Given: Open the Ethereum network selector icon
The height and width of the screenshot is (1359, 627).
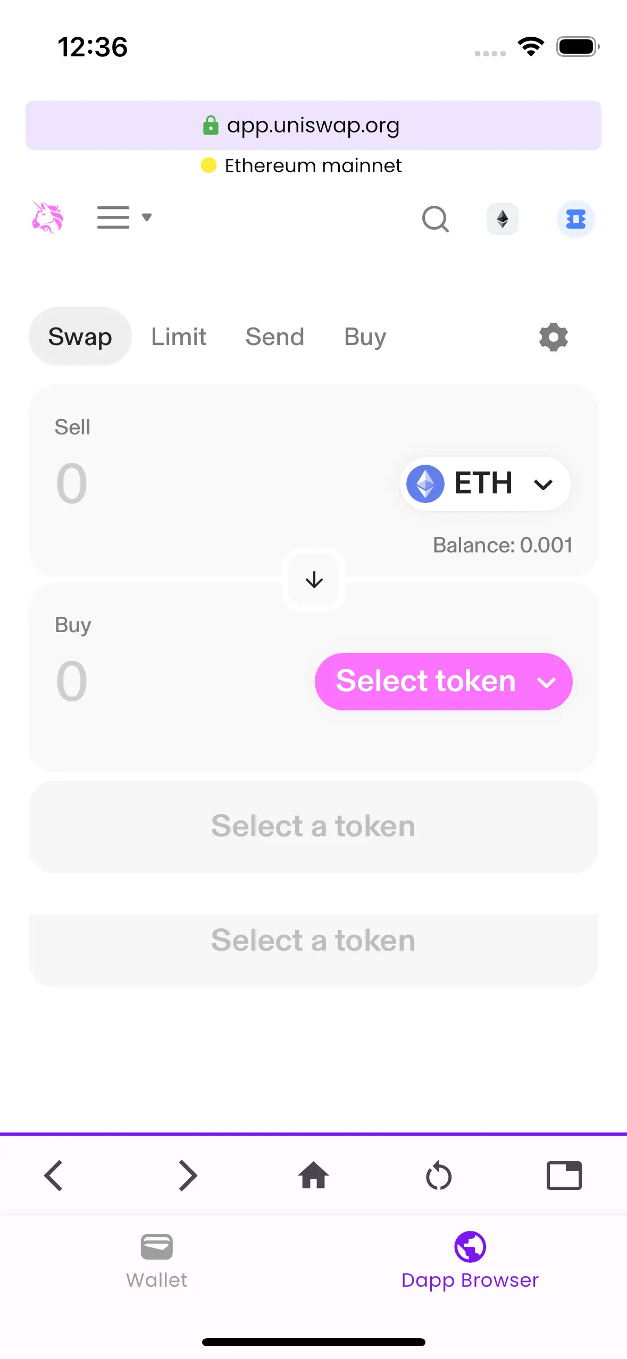Looking at the screenshot, I should (x=503, y=219).
